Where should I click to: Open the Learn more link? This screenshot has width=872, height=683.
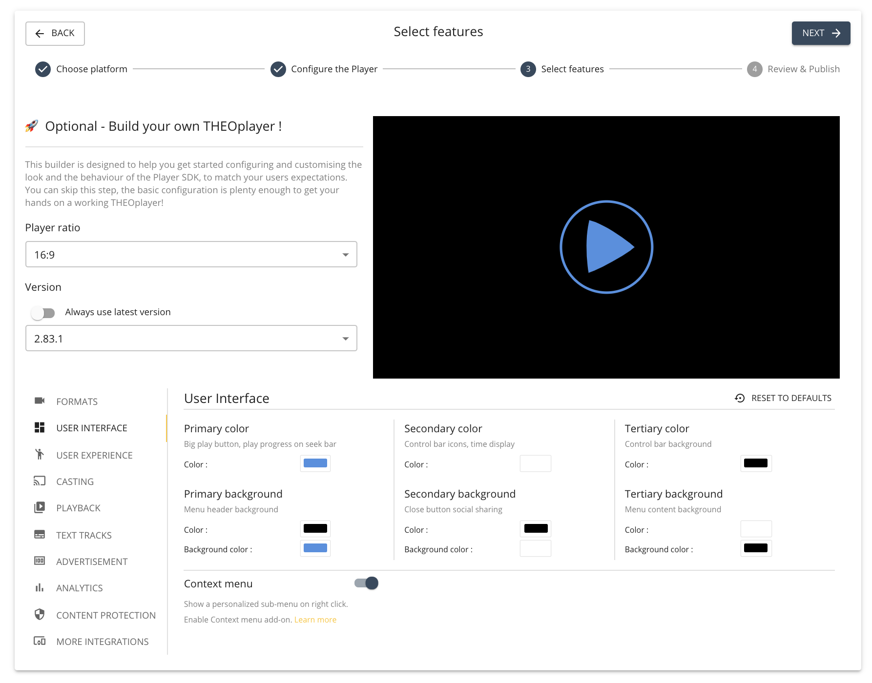[x=315, y=620]
